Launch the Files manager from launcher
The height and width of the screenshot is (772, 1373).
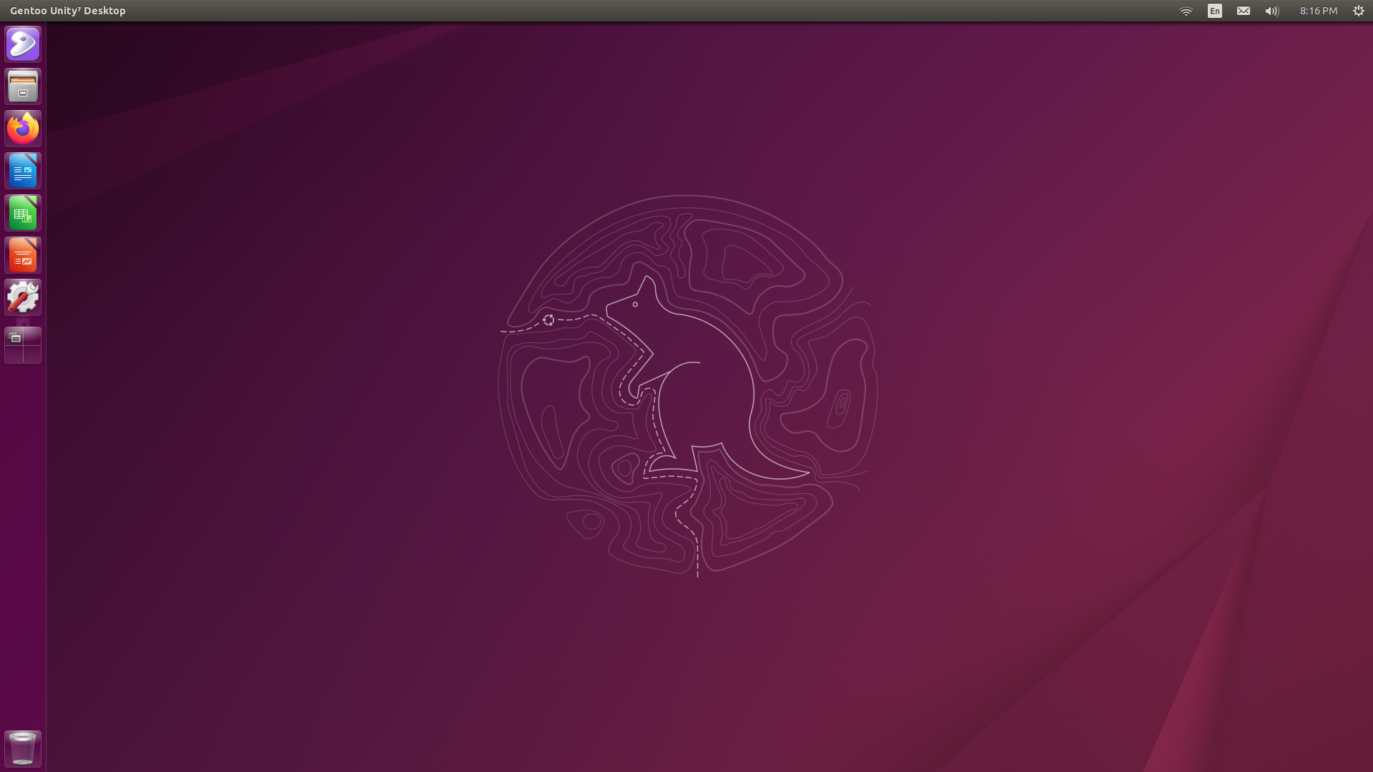tap(23, 86)
